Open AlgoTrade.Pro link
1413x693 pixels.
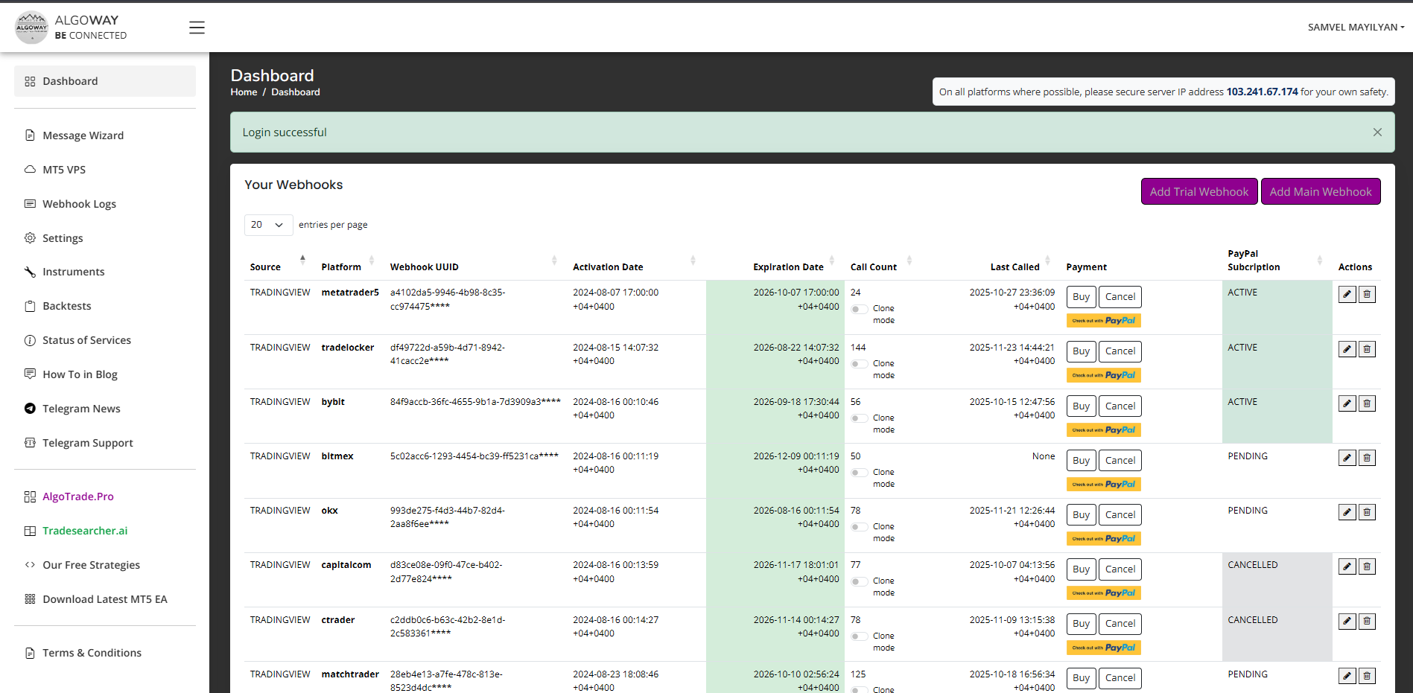pyautogui.click(x=105, y=496)
